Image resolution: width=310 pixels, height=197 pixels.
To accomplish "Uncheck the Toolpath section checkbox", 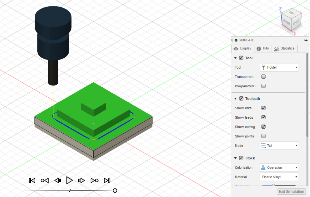I will pos(241,99).
